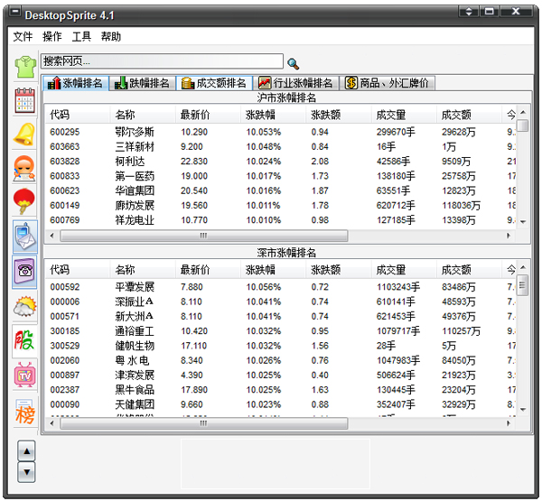Viewport: 542px width, 501px height.
Task: Switch to the 跌幅排名 tab
Action: 142,83
